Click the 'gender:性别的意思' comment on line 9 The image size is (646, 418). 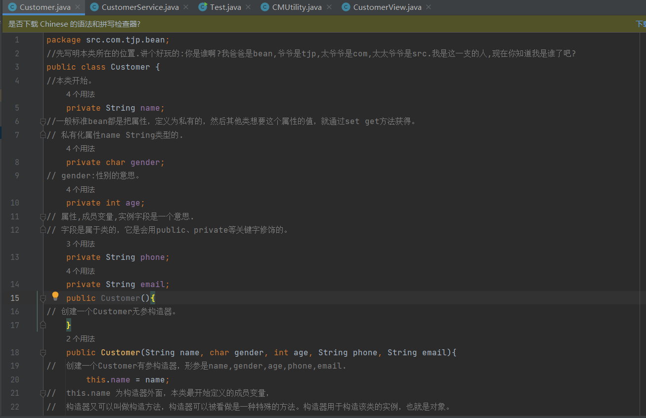(94, 175)
